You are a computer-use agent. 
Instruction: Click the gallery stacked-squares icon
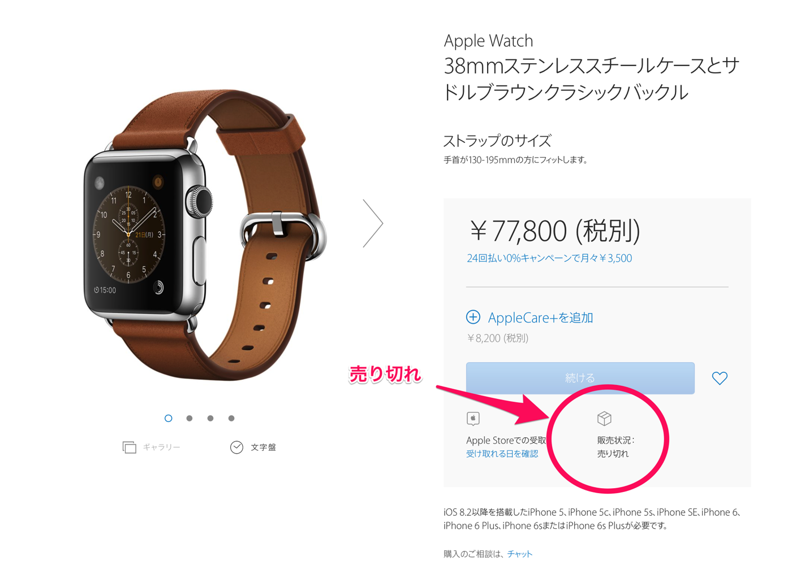[x=129, y=447]
